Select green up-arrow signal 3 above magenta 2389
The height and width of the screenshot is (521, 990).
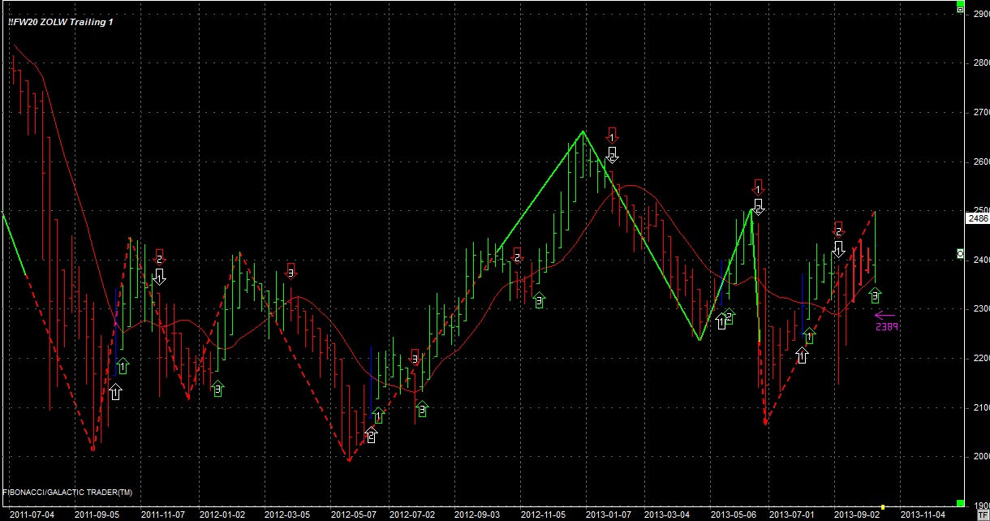click(x=875, y=295)
